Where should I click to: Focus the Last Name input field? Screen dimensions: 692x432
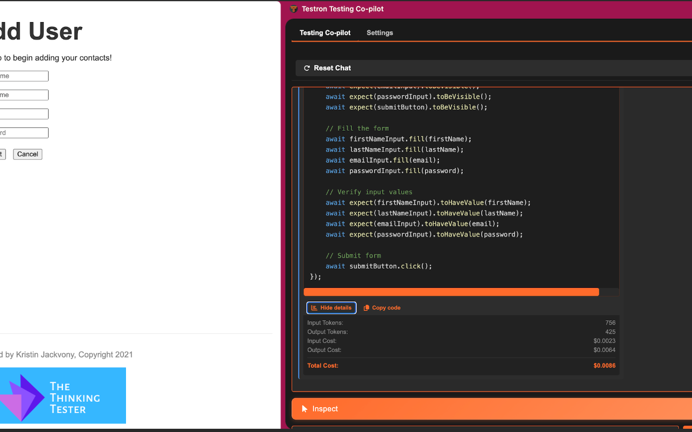click(x=24, y=95)
